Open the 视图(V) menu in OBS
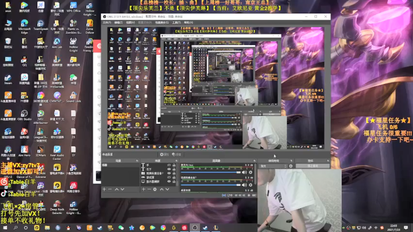413x232 pixels. [131, 23]
